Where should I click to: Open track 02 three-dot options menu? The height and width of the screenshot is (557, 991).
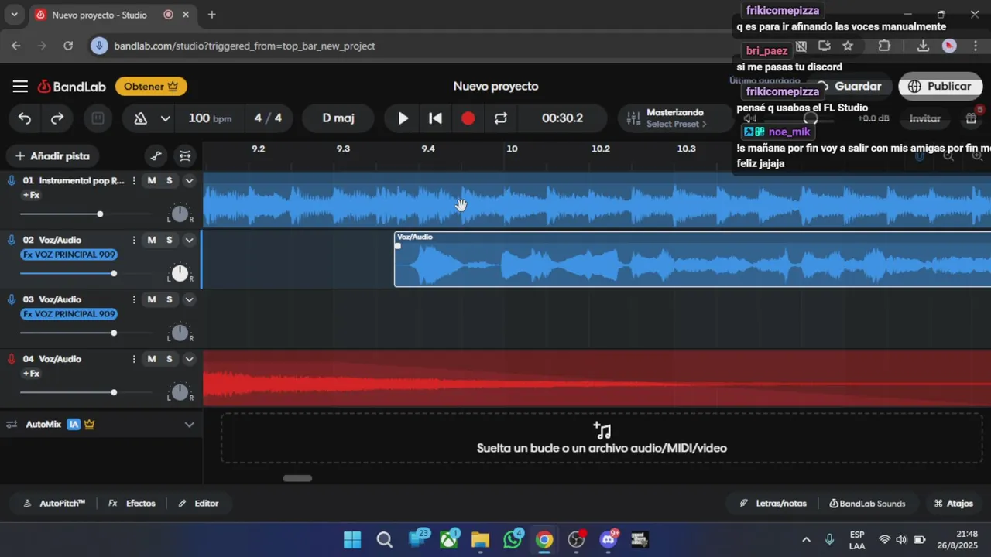click(x=134, y=240)
